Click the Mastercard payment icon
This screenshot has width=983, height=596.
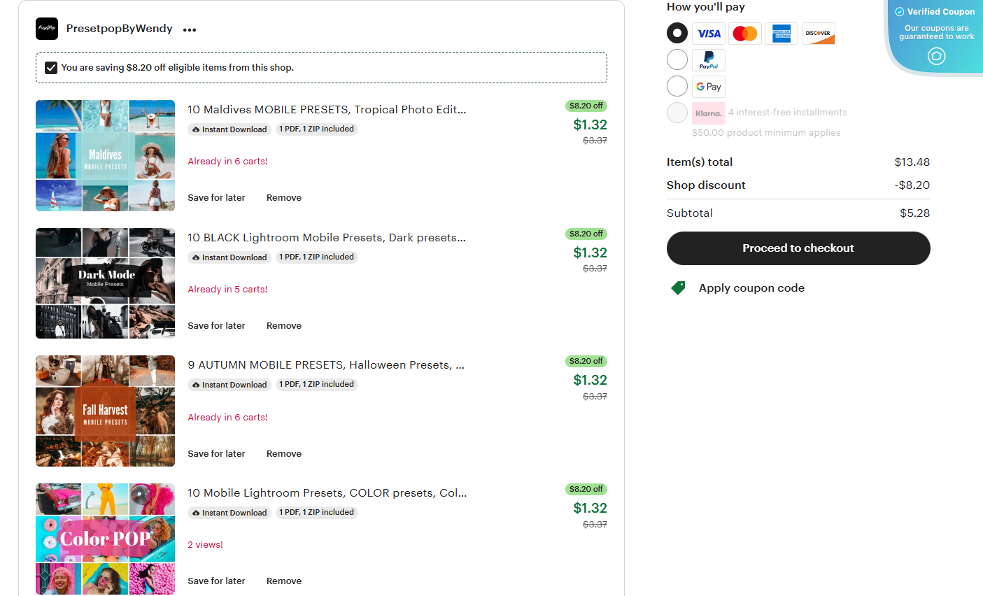(x=744, y=33)
